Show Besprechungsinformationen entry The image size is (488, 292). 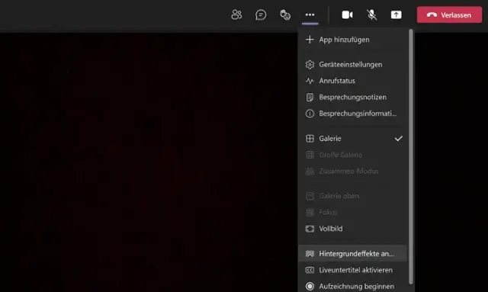[352, 114]
